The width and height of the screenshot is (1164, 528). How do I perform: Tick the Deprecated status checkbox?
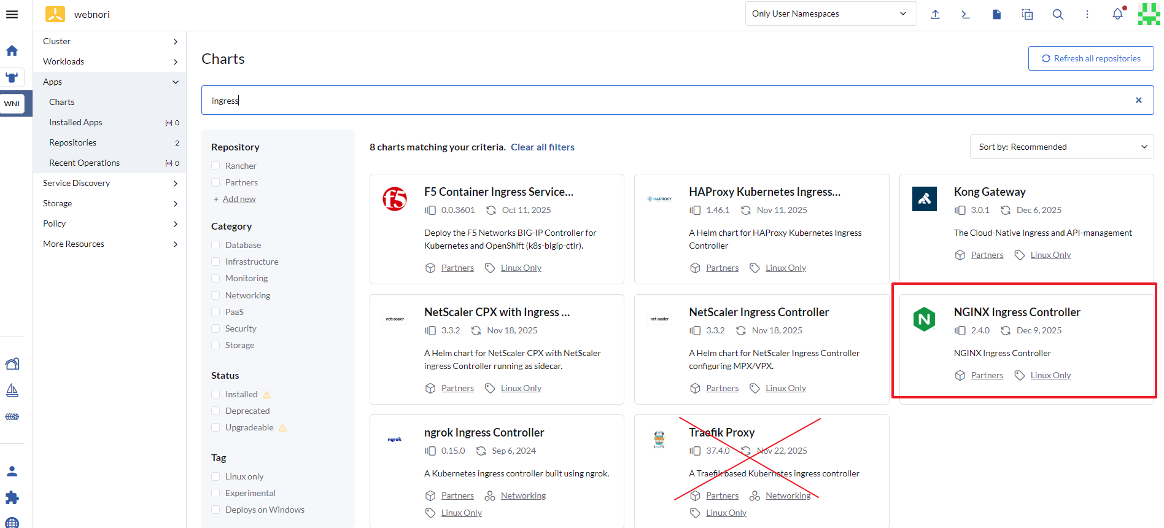point(215,411)
